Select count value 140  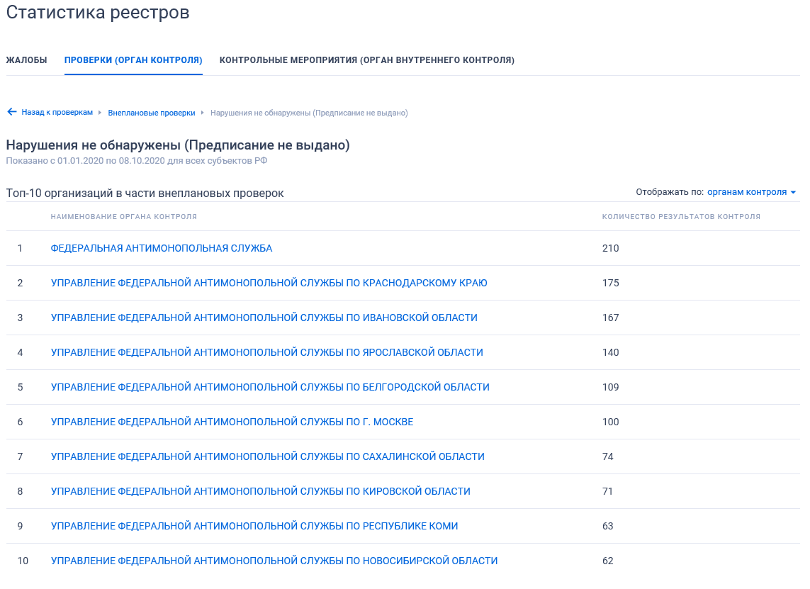pos(610,352)
